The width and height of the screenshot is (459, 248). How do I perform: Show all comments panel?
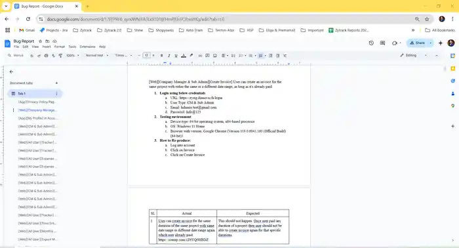(382, 43)
